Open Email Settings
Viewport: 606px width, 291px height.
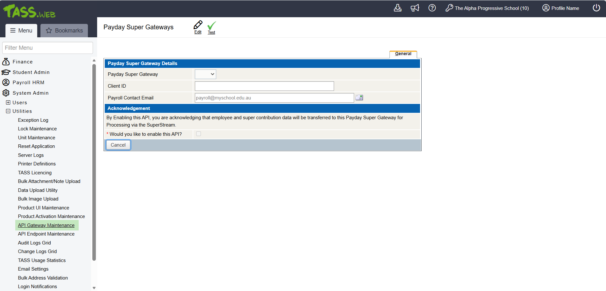(33, 269)
